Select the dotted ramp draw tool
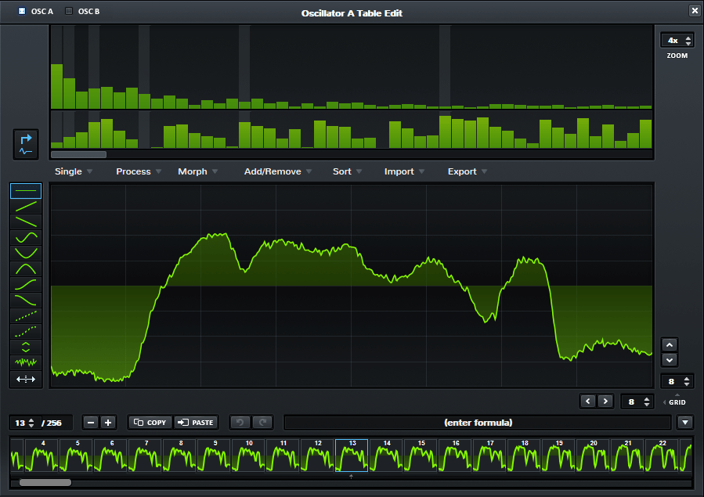Screen dimensions: 704x497 coord(25,315)
